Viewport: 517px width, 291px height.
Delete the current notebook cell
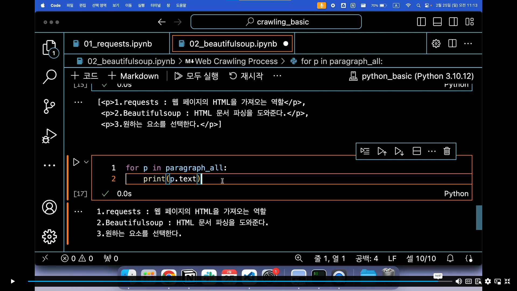[x=447, y=151]
